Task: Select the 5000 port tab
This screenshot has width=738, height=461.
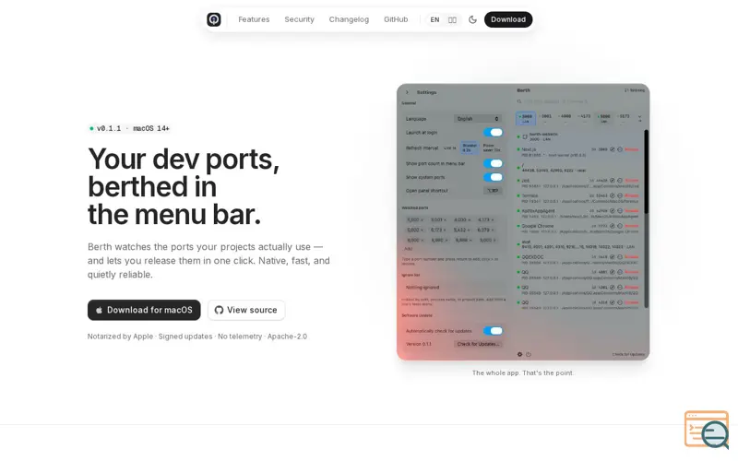Action: click(604, 118)
